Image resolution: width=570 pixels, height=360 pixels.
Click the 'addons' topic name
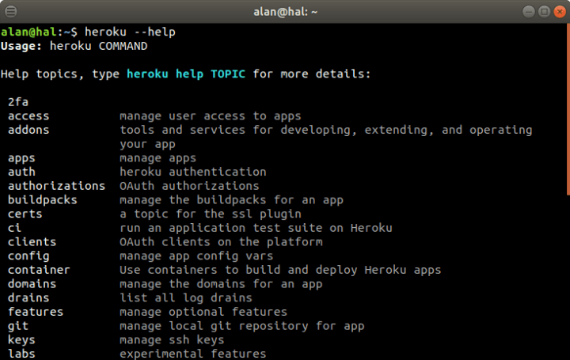tap(28, 130)
